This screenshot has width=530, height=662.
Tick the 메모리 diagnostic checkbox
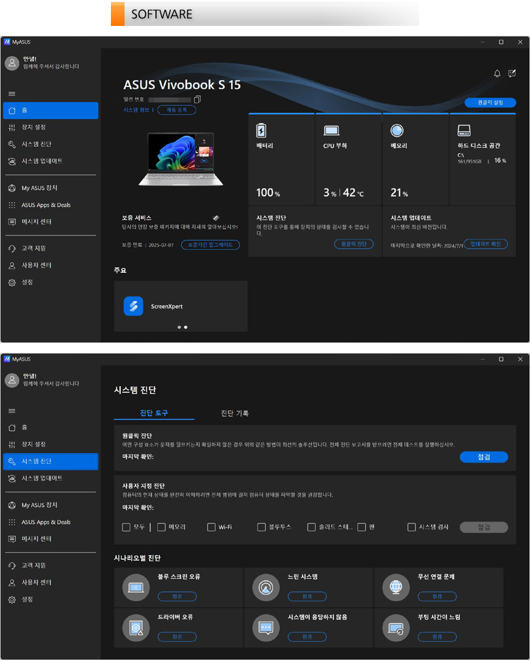161,528
